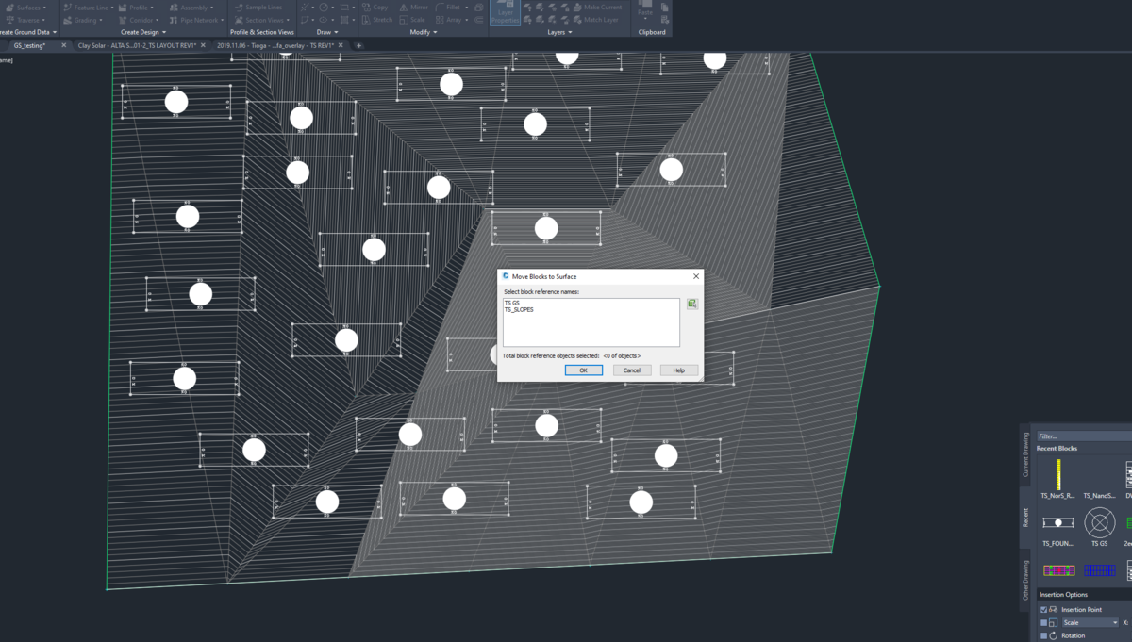Add a new drawing tab with plus button

[359, 45]
